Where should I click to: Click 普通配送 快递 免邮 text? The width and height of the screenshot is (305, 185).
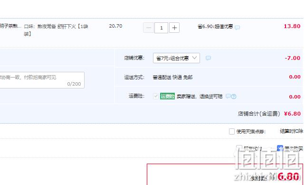(172, 78)
